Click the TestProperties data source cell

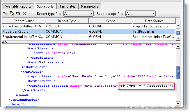click(154, 32)
